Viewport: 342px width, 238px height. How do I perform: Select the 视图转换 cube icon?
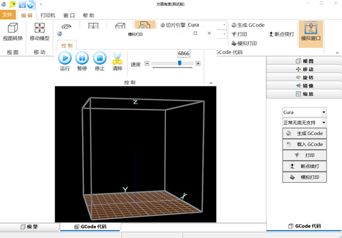pyautogui.click(x=13, y=28)
